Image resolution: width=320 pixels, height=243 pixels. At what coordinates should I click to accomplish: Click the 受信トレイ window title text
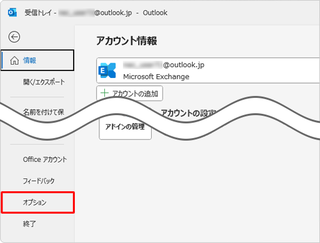[x=38, y=13]
